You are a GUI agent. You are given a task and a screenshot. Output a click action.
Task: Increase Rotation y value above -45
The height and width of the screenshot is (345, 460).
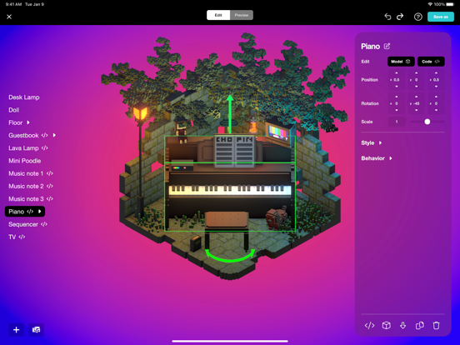click(417, 97)
